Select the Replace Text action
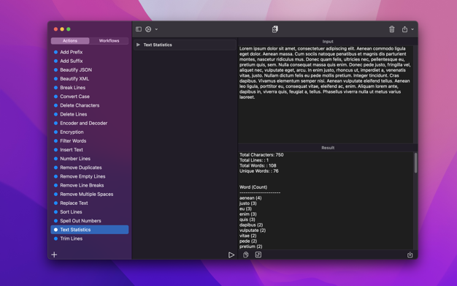This screenshot has height=286, width=457. click(90, 203)
